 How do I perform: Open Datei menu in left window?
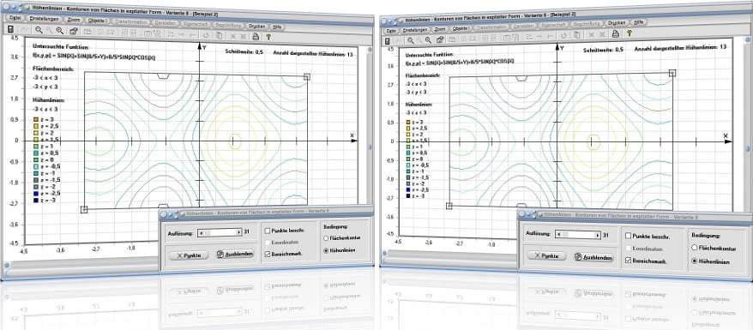(15, 18)
